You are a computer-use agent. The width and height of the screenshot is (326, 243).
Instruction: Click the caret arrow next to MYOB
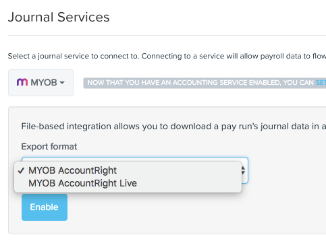tap(62, 83)
